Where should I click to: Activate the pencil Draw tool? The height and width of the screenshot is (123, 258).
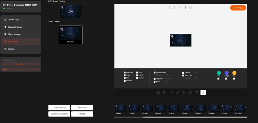point(178,93)
